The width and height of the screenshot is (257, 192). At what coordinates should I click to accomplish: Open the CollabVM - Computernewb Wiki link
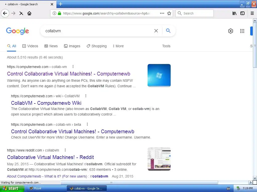click(x=46, y=103)
